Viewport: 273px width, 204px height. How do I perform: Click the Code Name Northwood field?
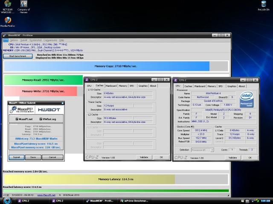click(203, 97)
